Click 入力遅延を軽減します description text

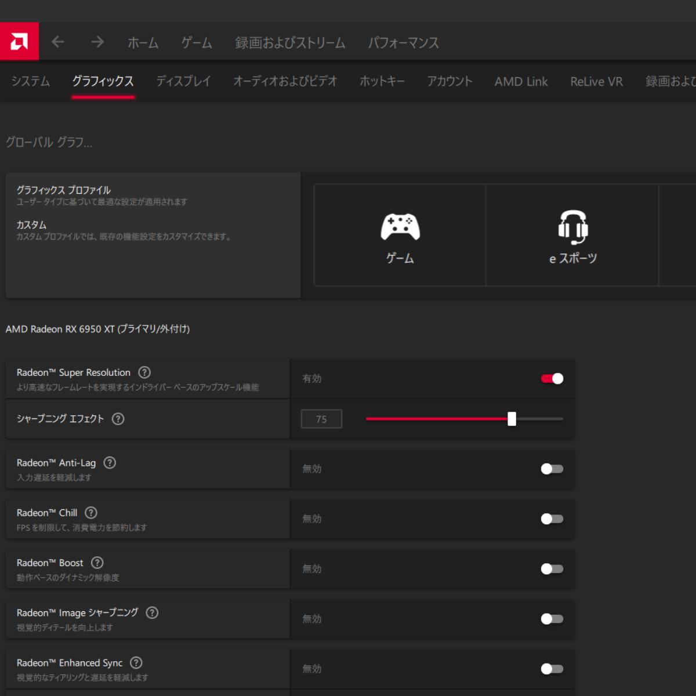pos(54,477)
